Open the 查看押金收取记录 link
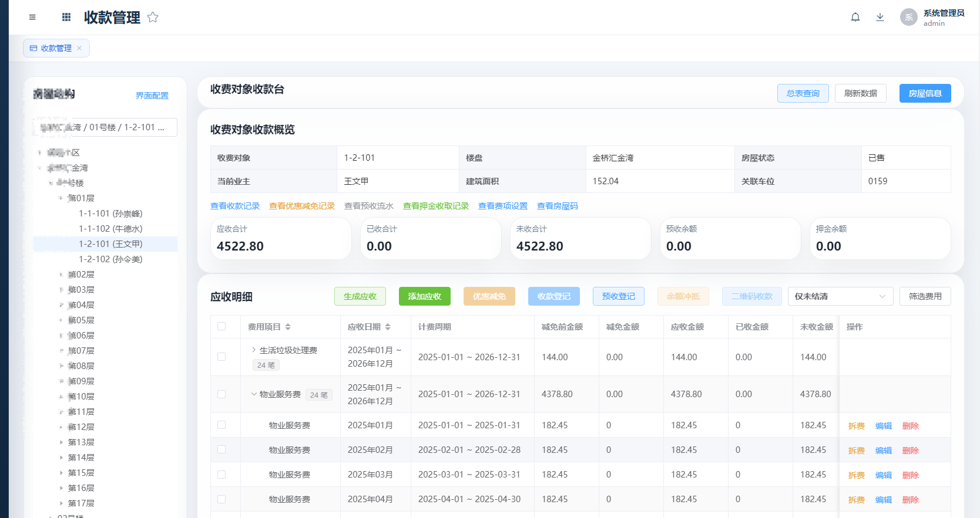This screenshot has width=980, height=518. (436, 206)
